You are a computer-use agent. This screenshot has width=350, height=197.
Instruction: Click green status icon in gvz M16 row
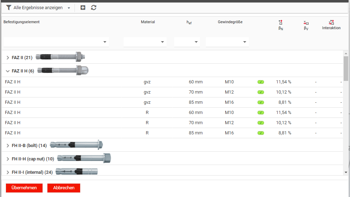261,102
